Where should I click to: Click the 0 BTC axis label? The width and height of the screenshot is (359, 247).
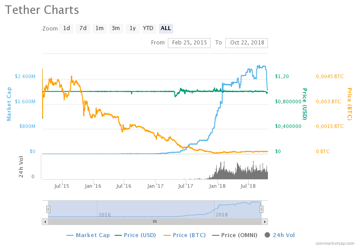(323, 151)
